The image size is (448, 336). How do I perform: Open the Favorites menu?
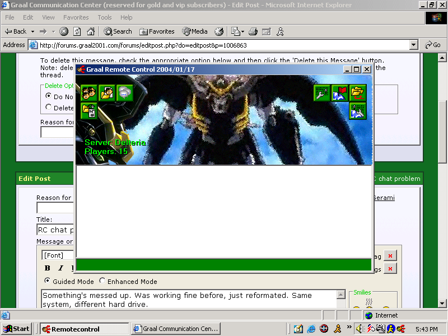coord(76,17)
